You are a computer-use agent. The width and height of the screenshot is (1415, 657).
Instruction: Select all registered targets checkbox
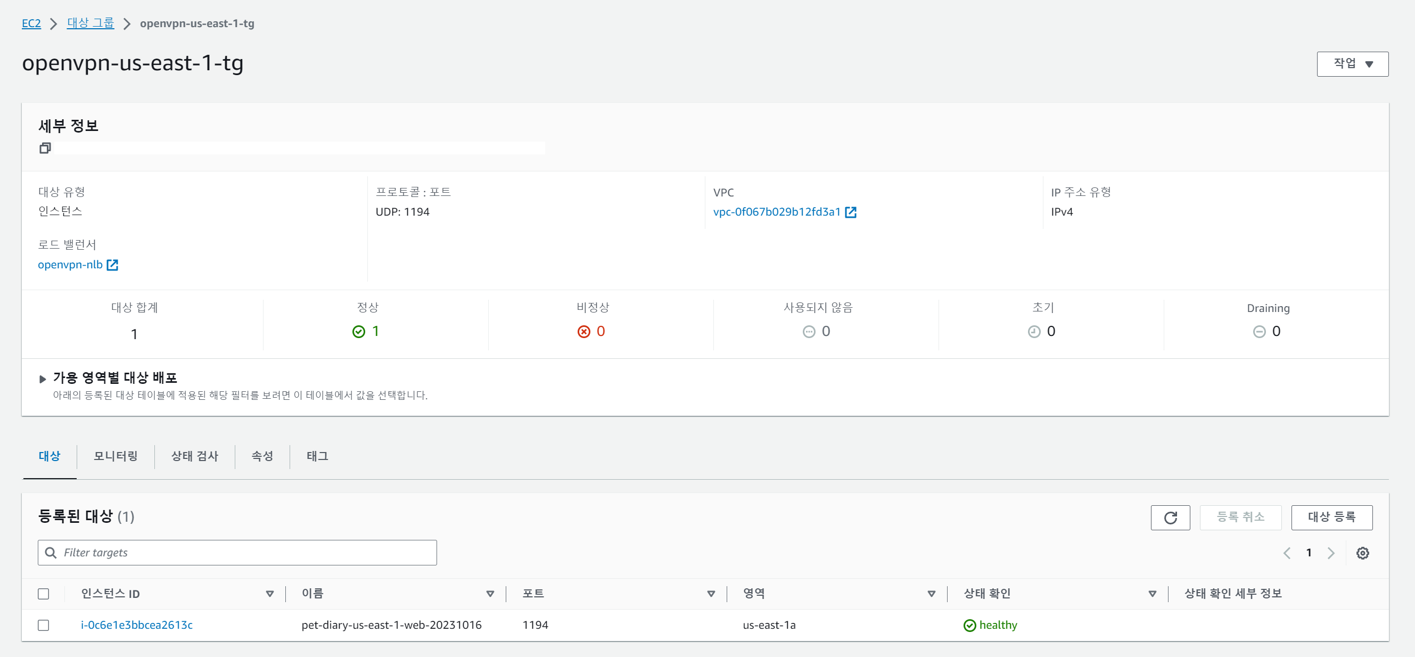pos(44,594)
